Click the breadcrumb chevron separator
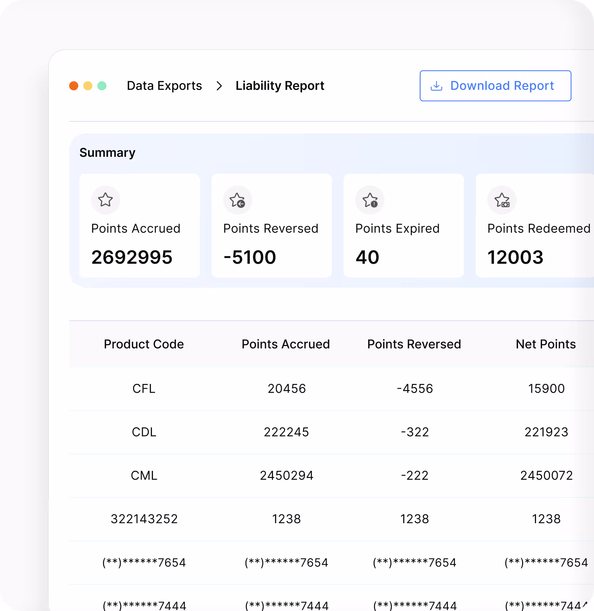 [219, 86]
